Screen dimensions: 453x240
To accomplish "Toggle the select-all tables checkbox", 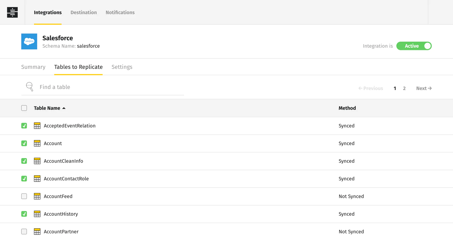I will click(x=24, y=108).
